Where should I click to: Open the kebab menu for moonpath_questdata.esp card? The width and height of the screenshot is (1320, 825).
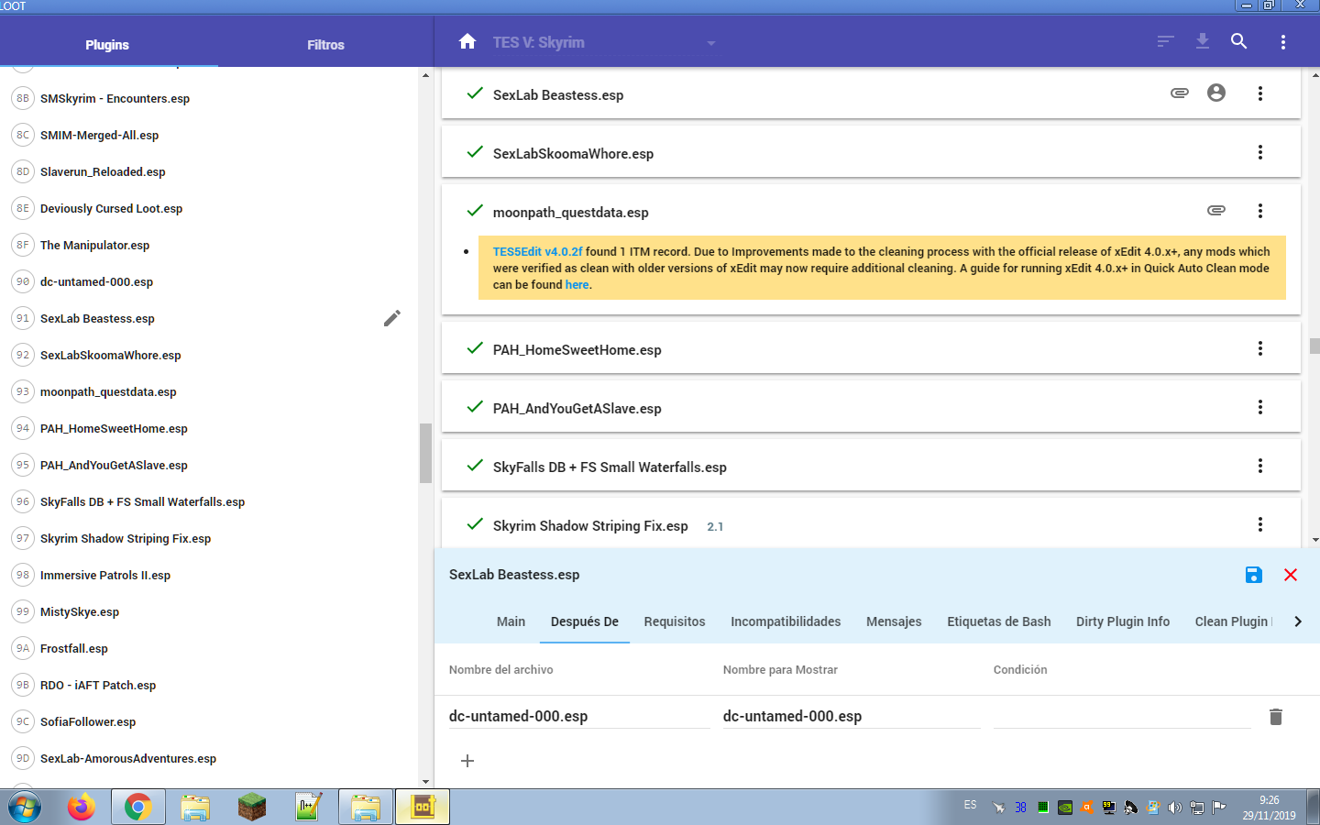tap(1260, 211)
